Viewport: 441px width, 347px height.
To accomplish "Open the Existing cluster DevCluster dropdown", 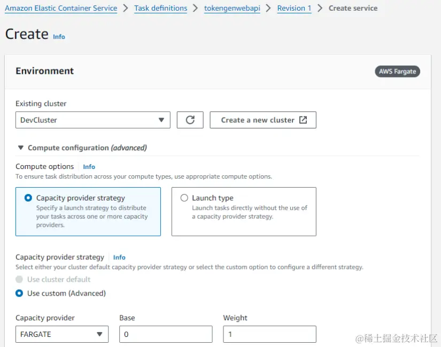I will [x=93, y=120].
